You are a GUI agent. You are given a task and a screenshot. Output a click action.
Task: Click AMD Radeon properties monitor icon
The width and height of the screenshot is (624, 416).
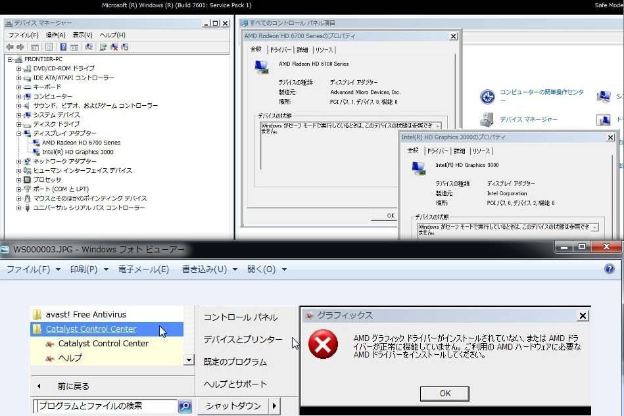click(x=262, y=67)
